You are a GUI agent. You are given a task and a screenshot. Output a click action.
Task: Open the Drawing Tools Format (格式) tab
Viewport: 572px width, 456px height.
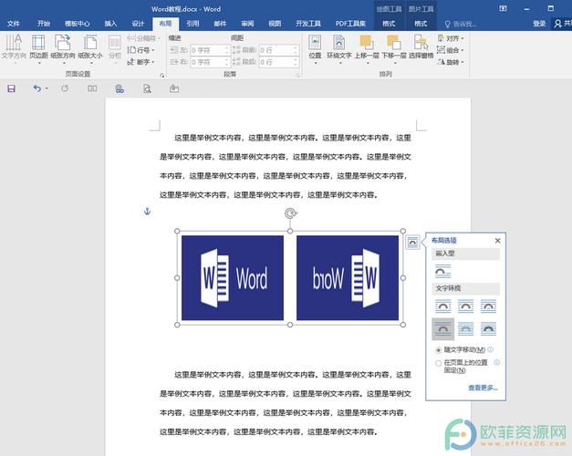tap(389, 24)
